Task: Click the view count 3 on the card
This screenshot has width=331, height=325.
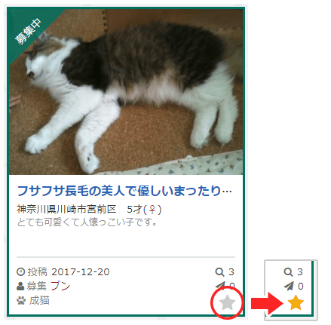Action: tap(231, 272)
